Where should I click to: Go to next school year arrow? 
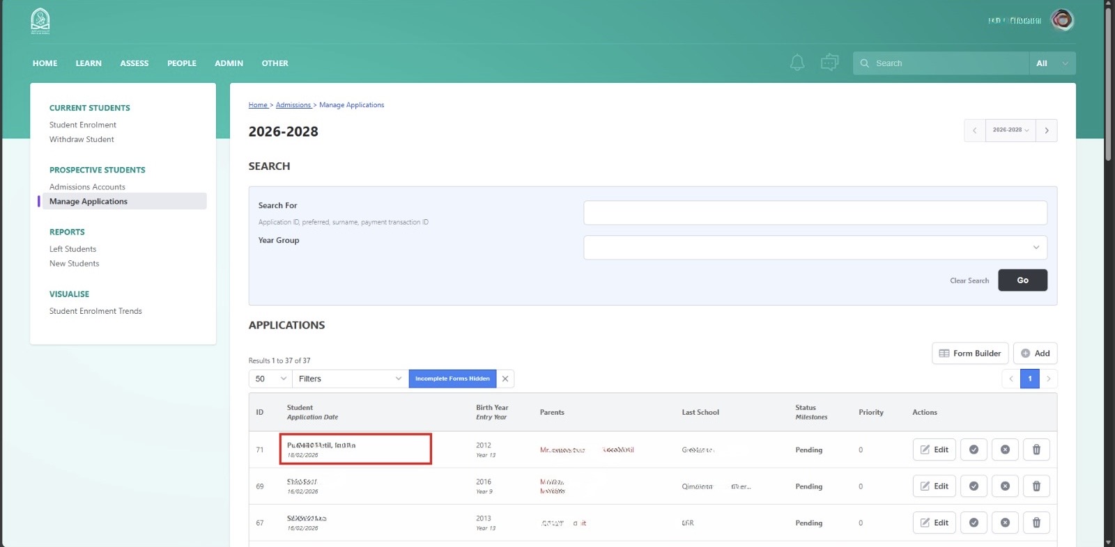click(x=1046, y=130)
